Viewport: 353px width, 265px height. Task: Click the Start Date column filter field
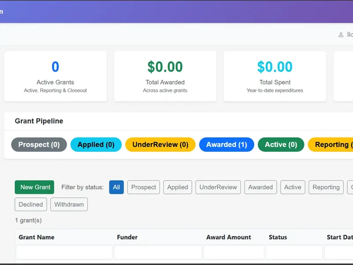click(x=339, y=252)
